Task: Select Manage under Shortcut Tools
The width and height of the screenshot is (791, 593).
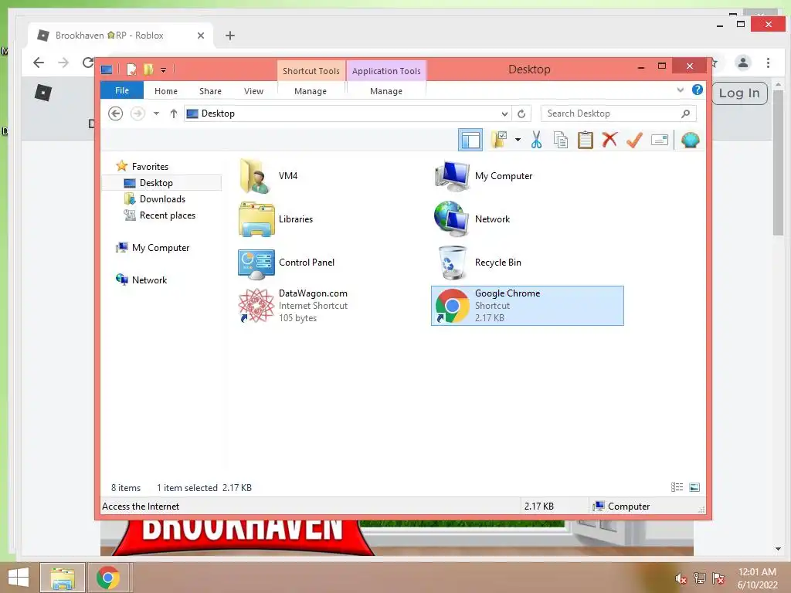Action: click(x=311, y=91)
